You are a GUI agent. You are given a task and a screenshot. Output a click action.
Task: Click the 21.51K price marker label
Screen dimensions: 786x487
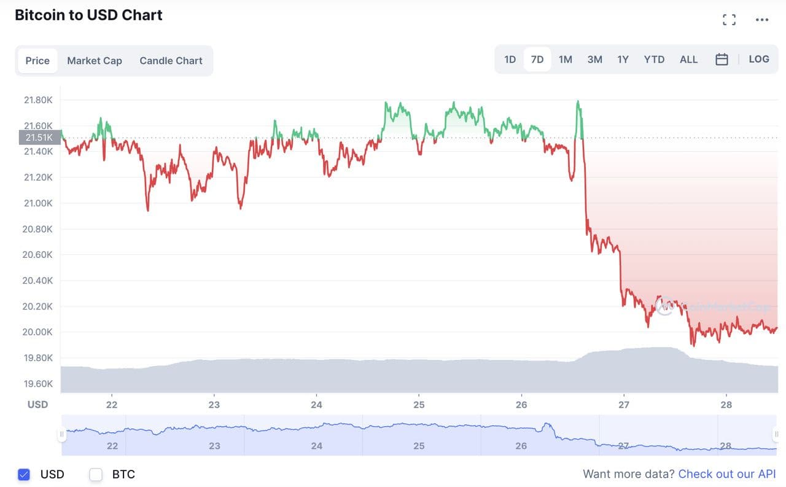39,138
